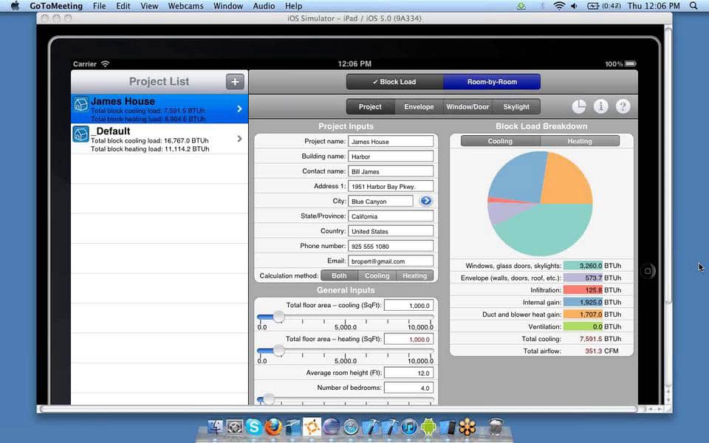
Task: Tap the city lookup blue arrow button
Action: point(425,201)
